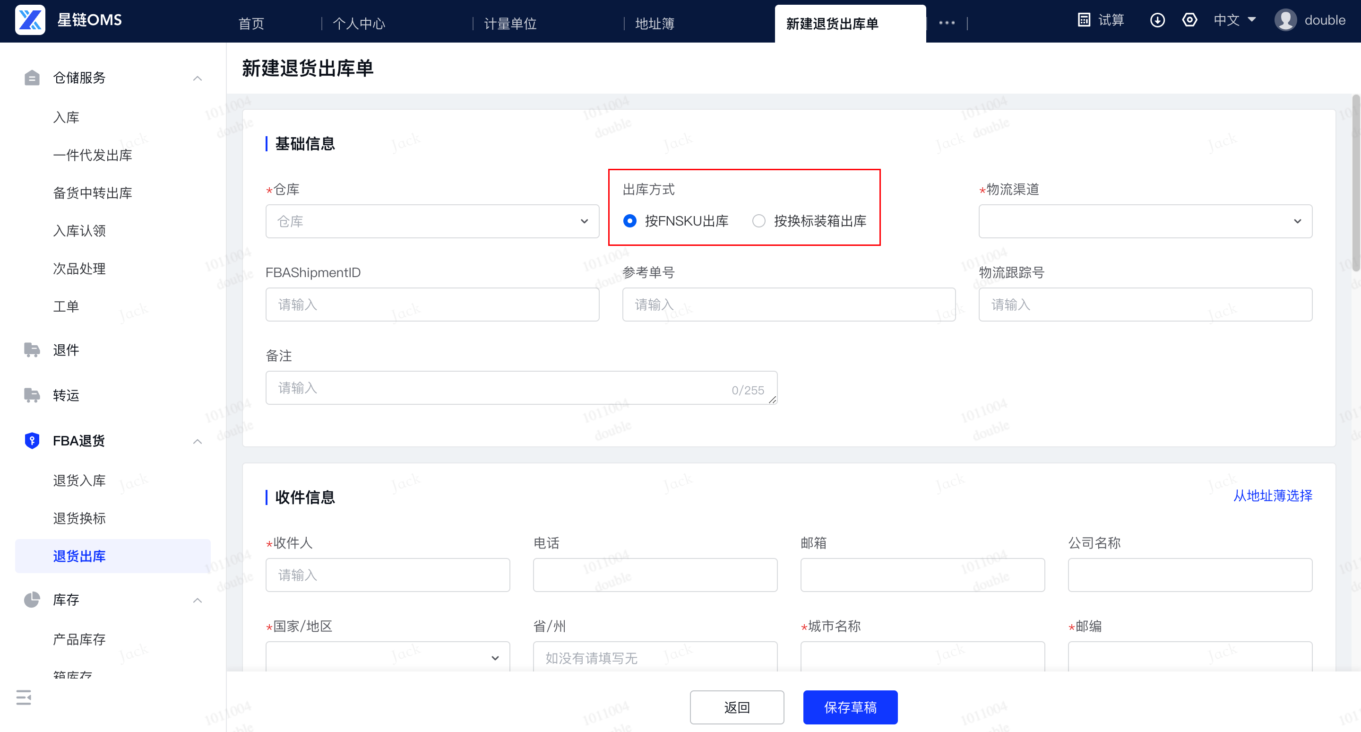Screen dimensions: 1361x732
Task: Click the 从地址薄选择 link
Action: click(1272, 496)
